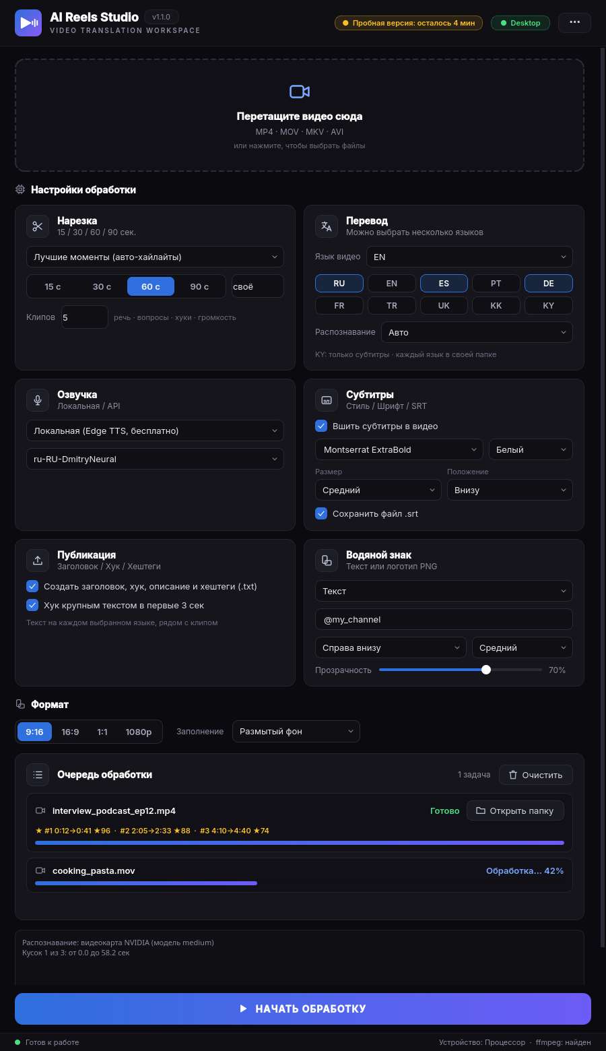Click the AI Reels Studio logo icon

coord(28,23)
